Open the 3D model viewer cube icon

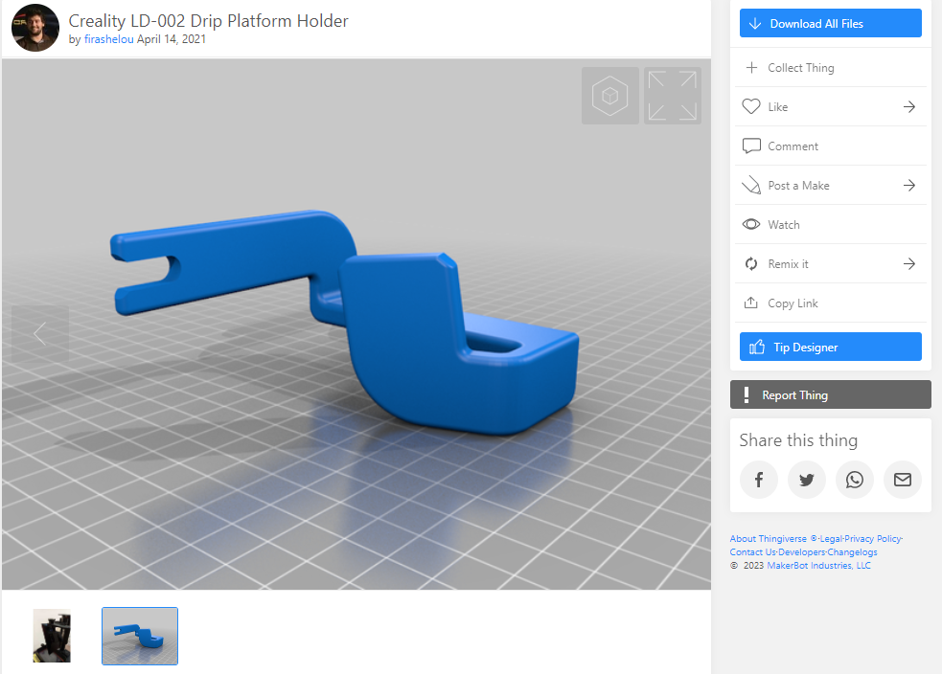609,96
